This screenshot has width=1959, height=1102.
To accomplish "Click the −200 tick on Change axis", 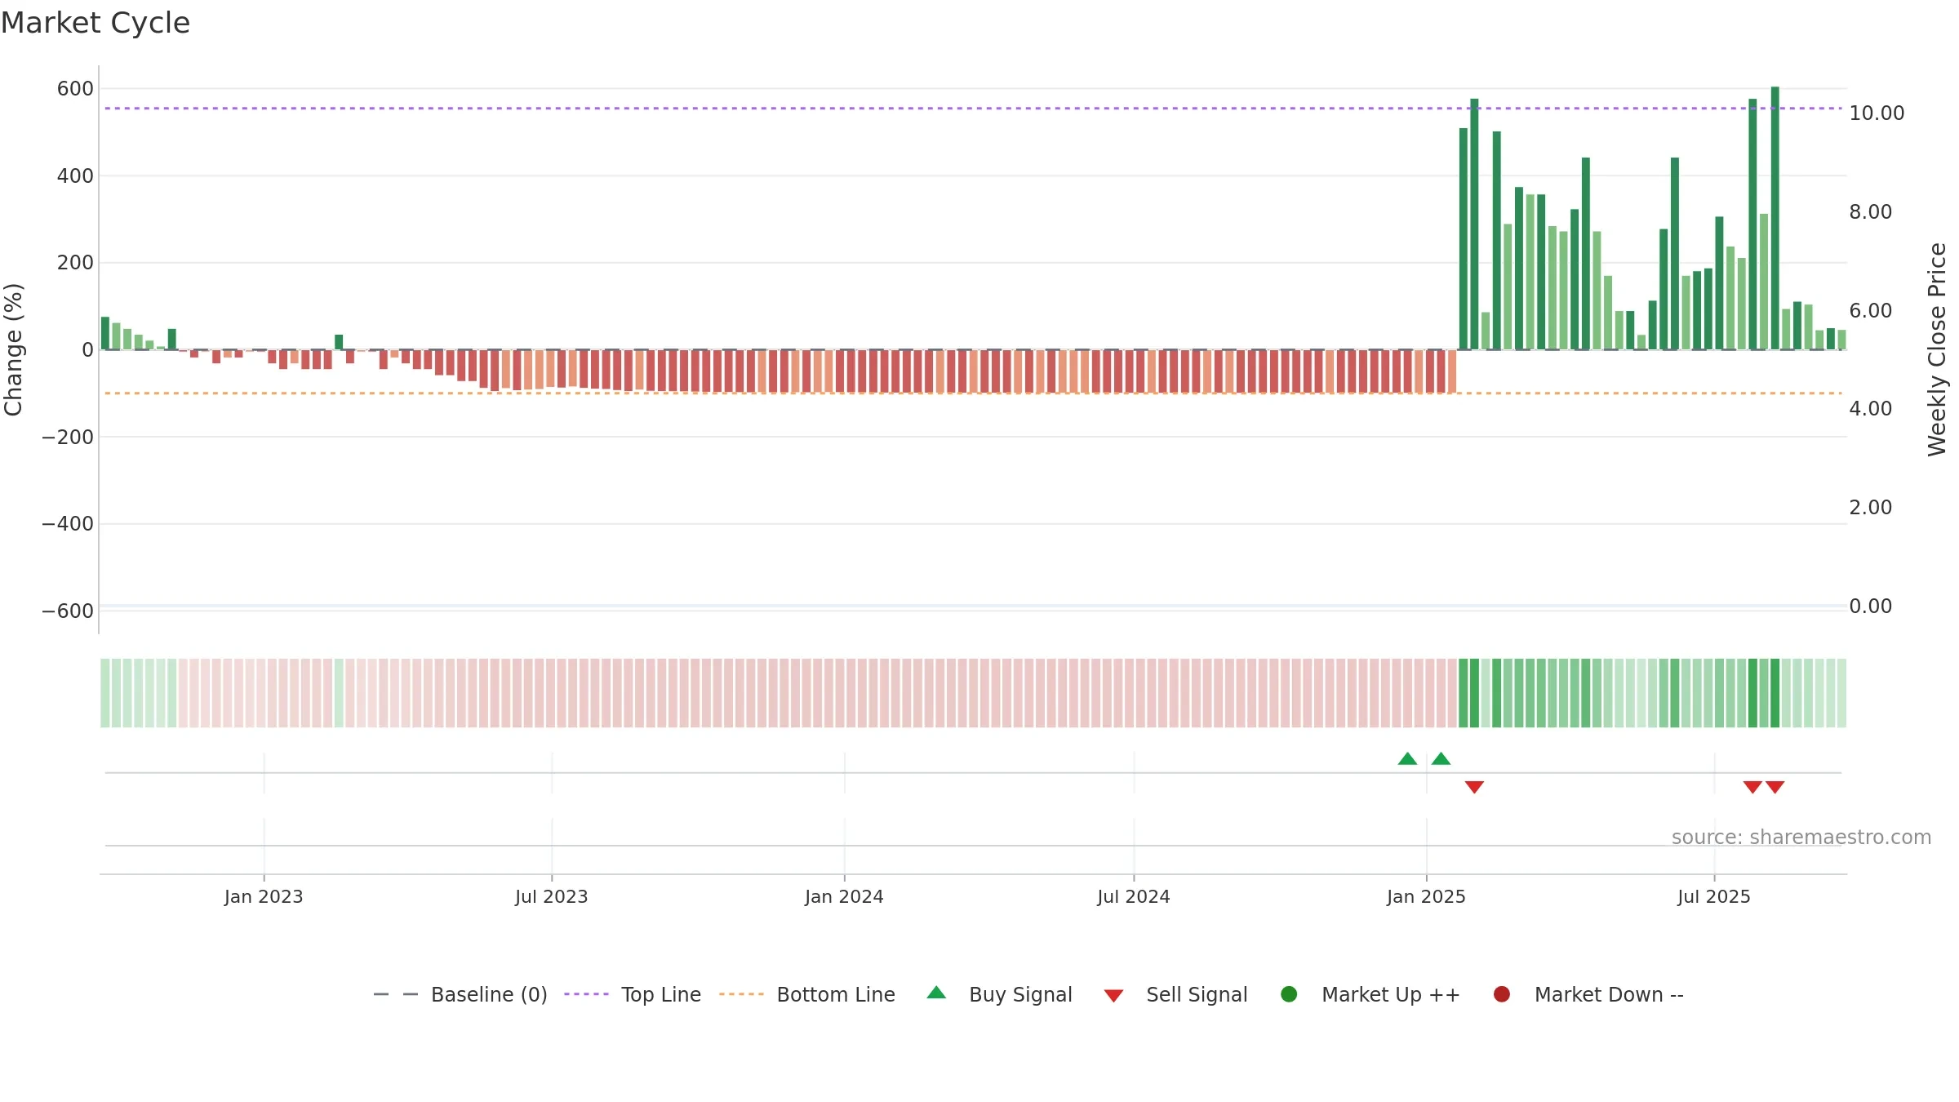I will (x=68, y=437).
